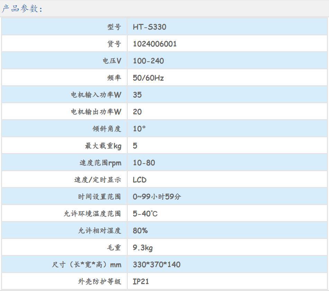This screenshot has height=291, width=329.
Task: Click the 电机输入功率W label
Action: 96,95
